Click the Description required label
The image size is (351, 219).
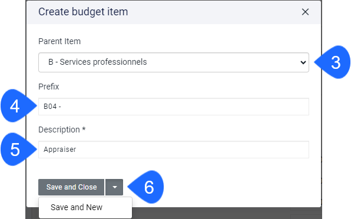tap(62, 130)
